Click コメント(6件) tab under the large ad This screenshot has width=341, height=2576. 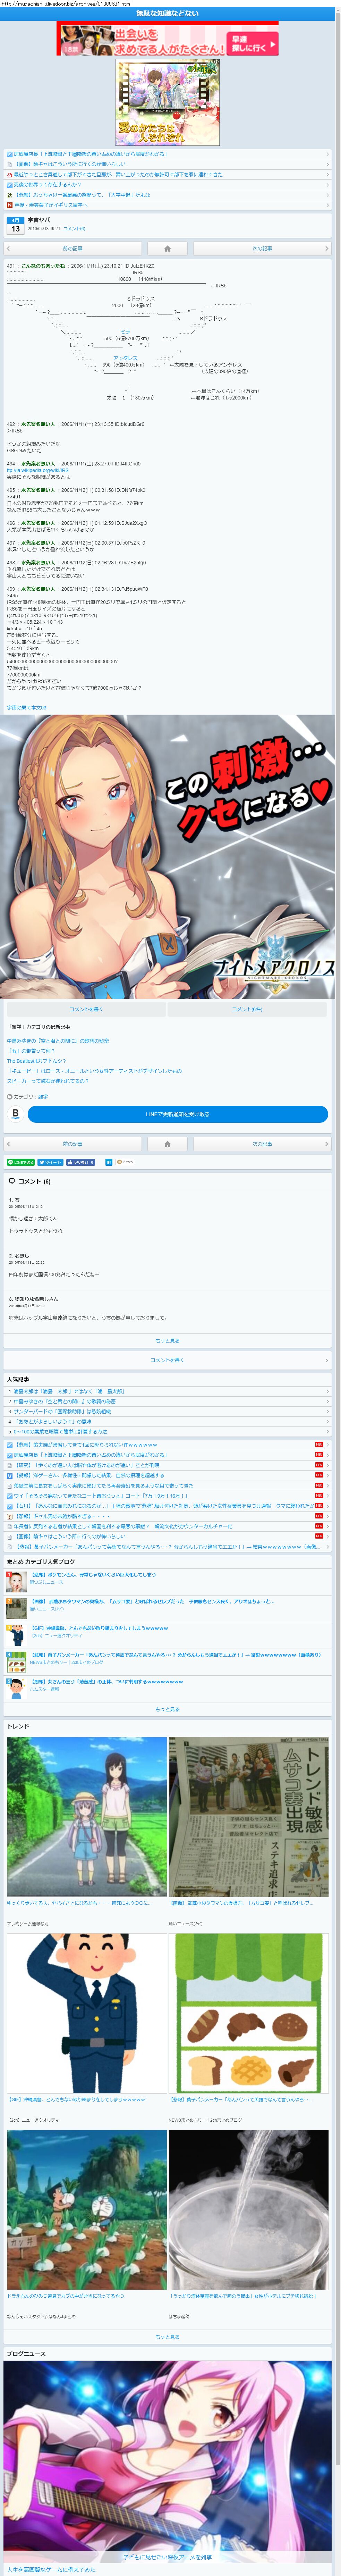(247, 1009)
